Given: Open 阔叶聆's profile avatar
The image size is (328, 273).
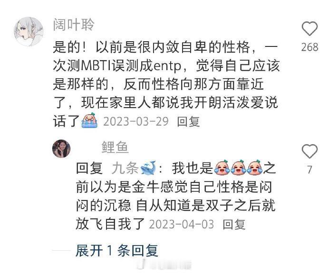Looking at the screenshot, I should (x=29, y=31).
